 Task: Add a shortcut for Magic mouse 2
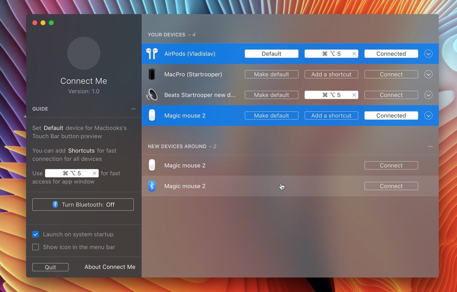(331, 116)
